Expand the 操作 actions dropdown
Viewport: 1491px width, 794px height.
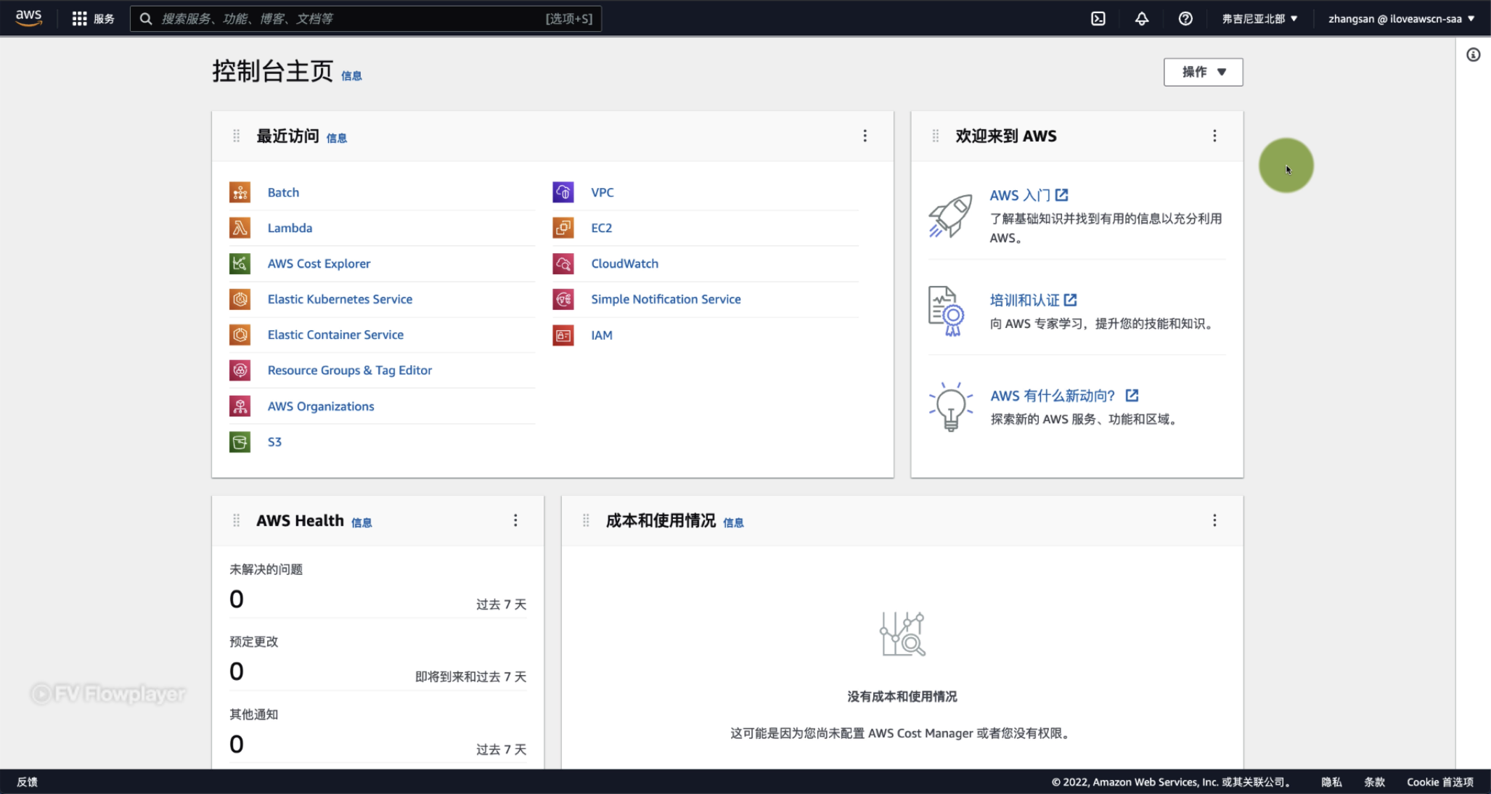click(1203, 72)
